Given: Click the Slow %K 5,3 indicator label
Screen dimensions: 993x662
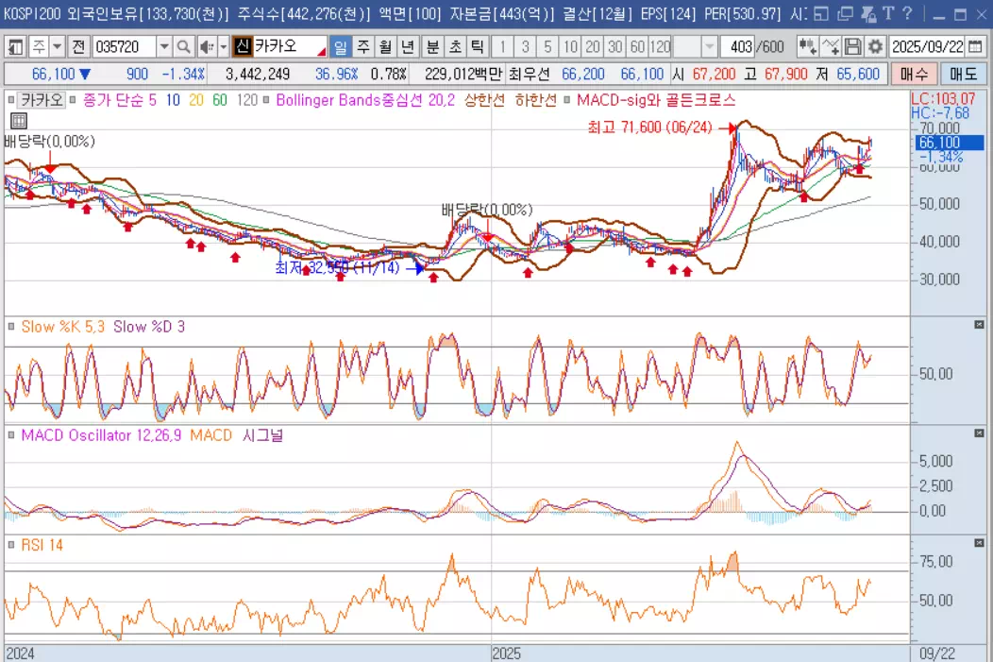Looking at the screenshot, I should click(62, 327).
